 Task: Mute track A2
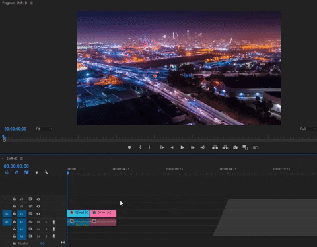(38, 229)
